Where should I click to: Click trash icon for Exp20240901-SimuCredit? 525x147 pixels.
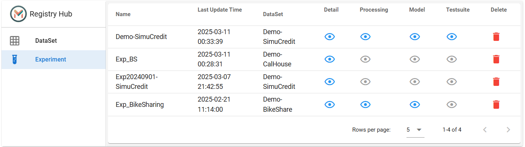(496, 82)
